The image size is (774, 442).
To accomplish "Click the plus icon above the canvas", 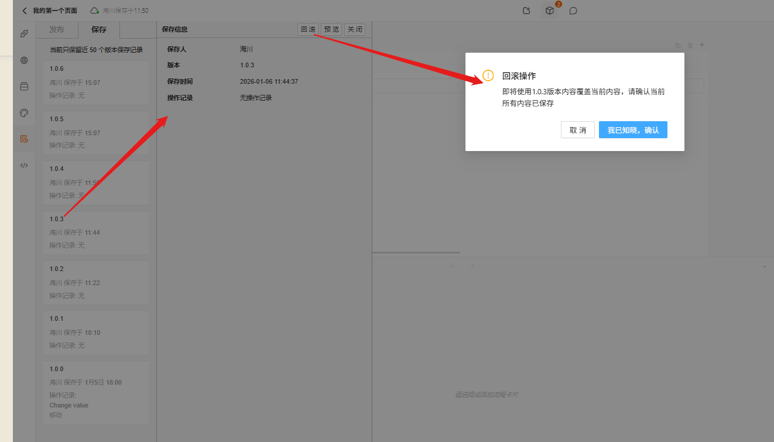I will pyautogui.click(x=702, y=44).
